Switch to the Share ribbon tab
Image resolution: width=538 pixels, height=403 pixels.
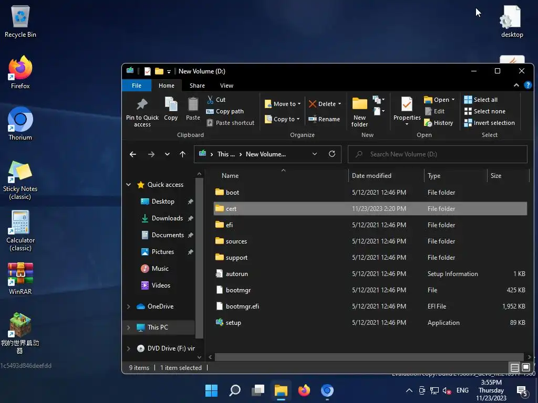click(x=198, y=86)
